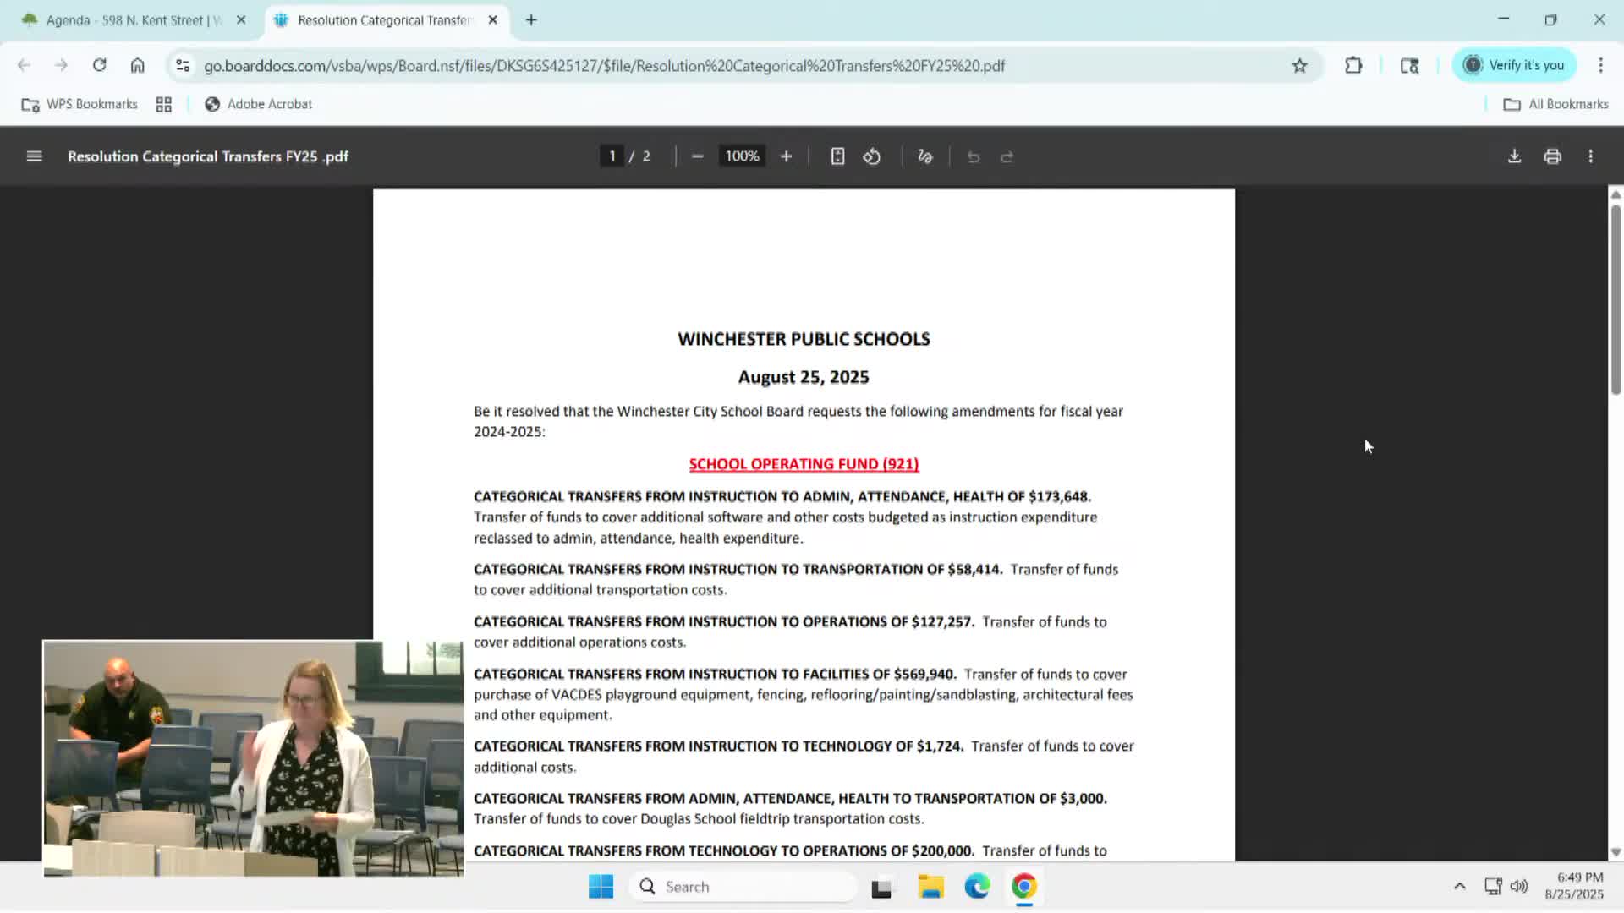Zoom in on the PDF
This screenshot has height=913, width=1624.
pyautogui.click(x=786, y=156)
